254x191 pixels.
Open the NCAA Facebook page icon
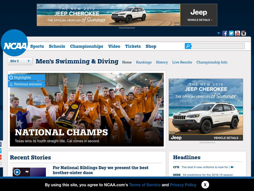click(225, 33)
